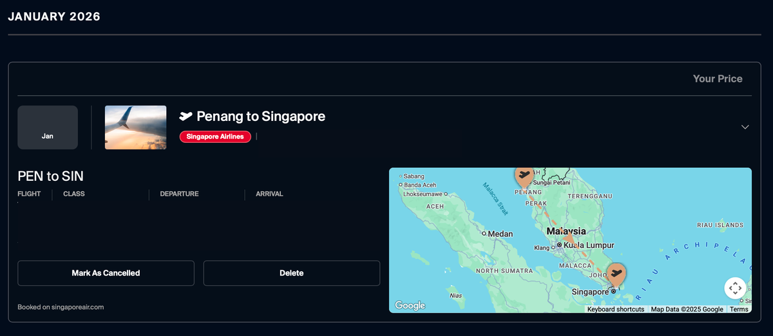Click the Kuala Lumpur city marker

[x=559, y=245]
